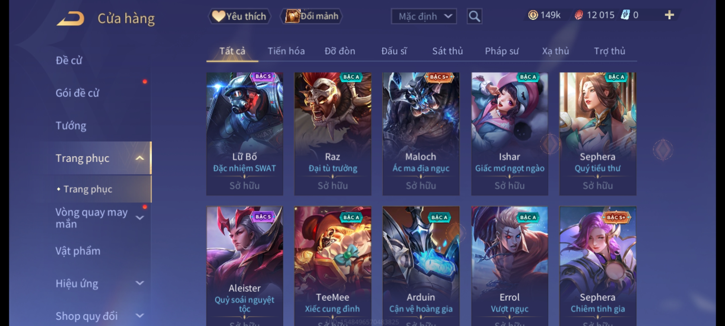Expand Vòng quay may mắn section
The image size is (725, 326).
pyautogui.click(x=140, y=218)
